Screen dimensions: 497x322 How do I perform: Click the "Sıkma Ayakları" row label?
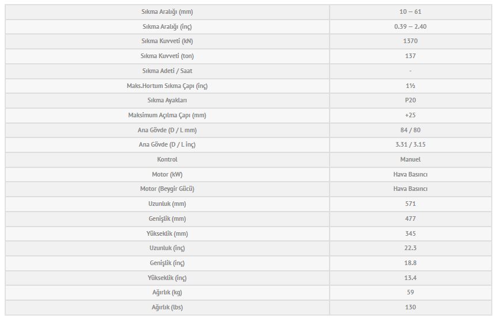[167, 101]
